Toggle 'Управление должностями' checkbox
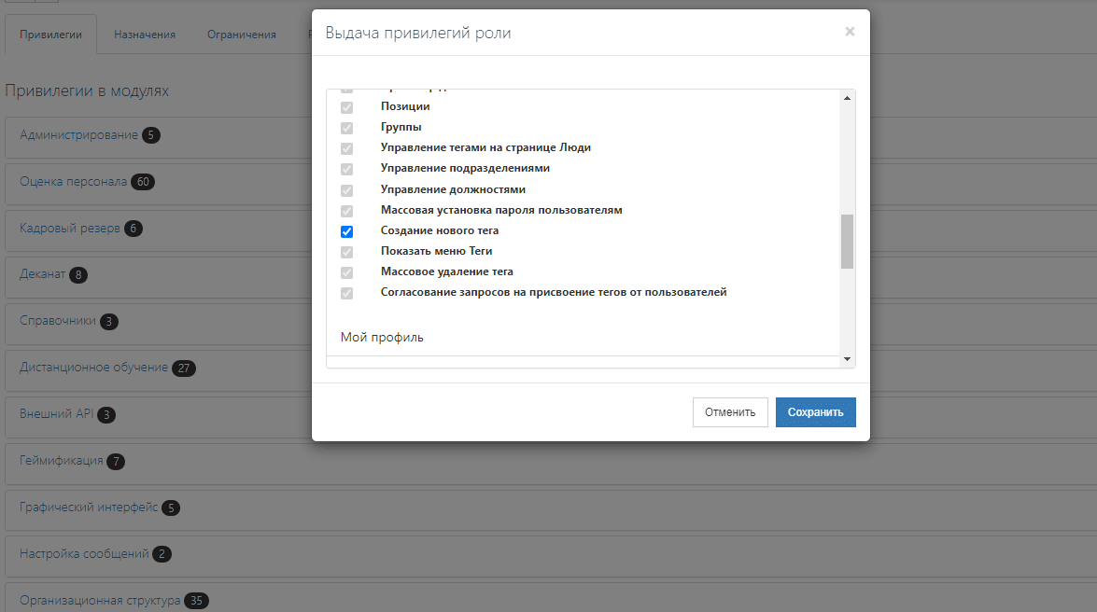Viewport: 1097px width, 612px height. [x=347, y=190]
